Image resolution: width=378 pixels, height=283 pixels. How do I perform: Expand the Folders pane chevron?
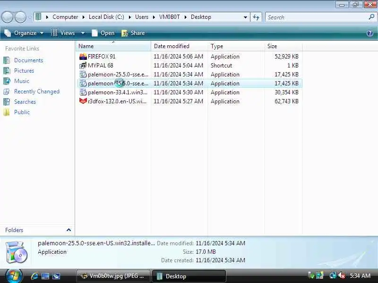69,230
